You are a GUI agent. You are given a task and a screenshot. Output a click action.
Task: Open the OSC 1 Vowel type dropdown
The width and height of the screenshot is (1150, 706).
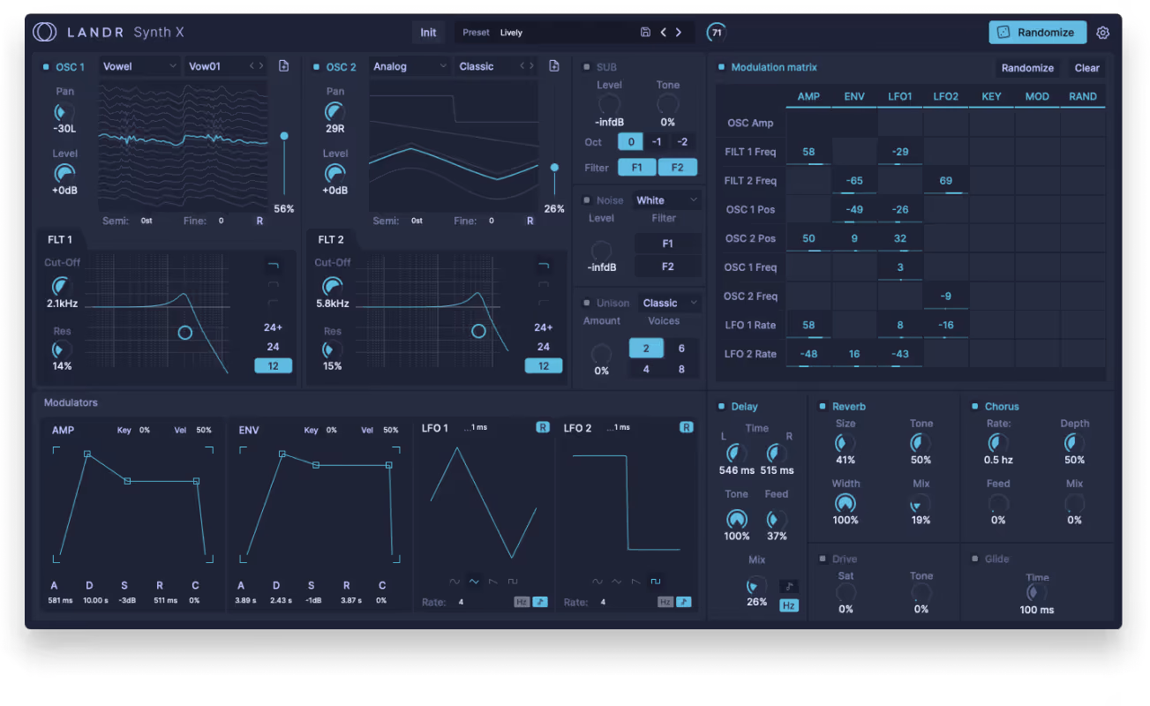point(139,66)
